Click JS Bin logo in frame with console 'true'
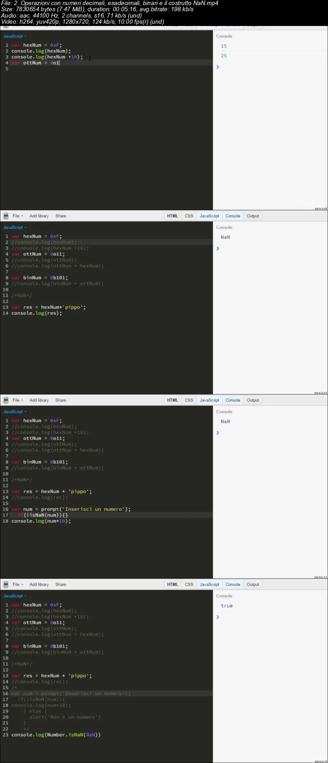 pos(6,584)
